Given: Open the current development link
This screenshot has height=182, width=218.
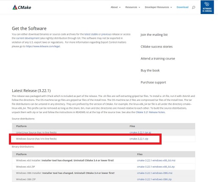Looking at the screenshot, I should click(28, 38).
